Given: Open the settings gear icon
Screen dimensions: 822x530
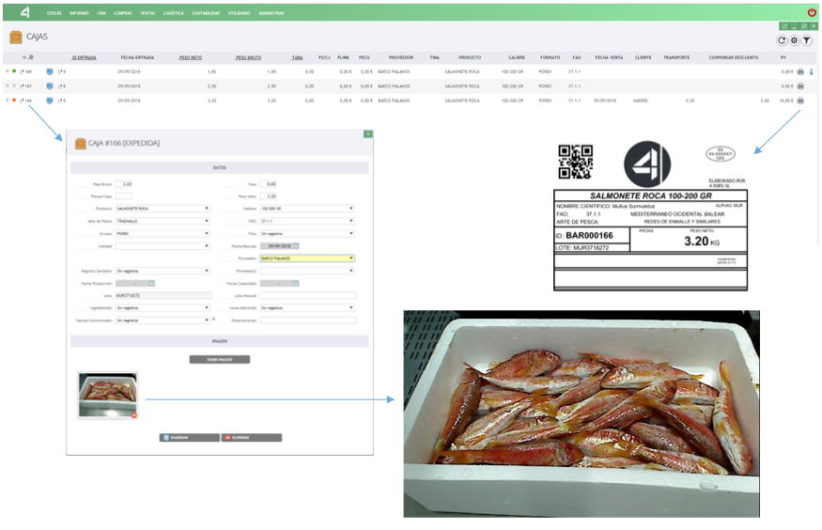Looking at the screenshot, I should pyautogui.click(x=794, y=40).
